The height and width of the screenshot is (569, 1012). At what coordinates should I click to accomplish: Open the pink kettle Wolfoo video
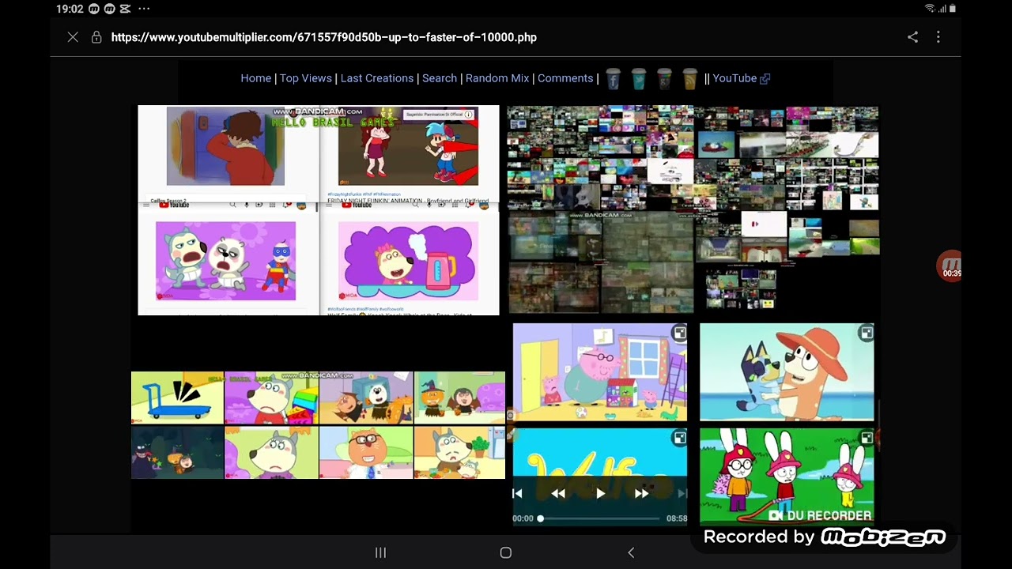[409, 261]
